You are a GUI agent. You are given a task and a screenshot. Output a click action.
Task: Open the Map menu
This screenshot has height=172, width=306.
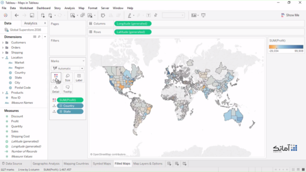(81, 8)
